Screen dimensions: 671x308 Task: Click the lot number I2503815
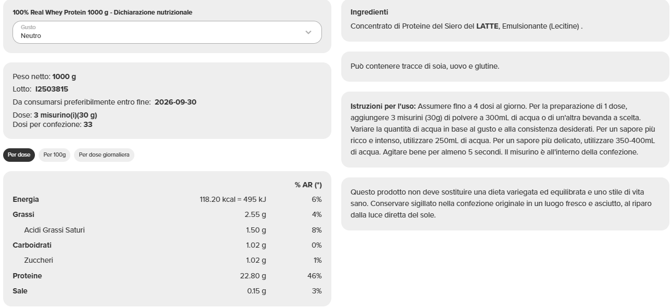tap(52, 89)
